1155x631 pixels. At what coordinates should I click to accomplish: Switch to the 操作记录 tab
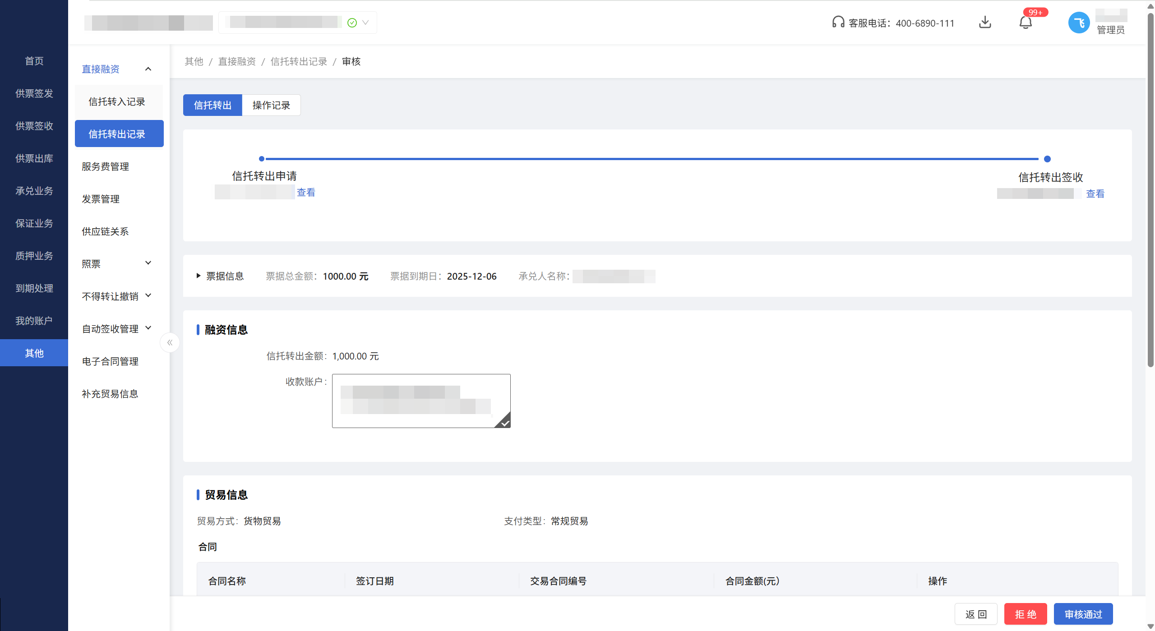pyautogui.click(x=271, y=105)
